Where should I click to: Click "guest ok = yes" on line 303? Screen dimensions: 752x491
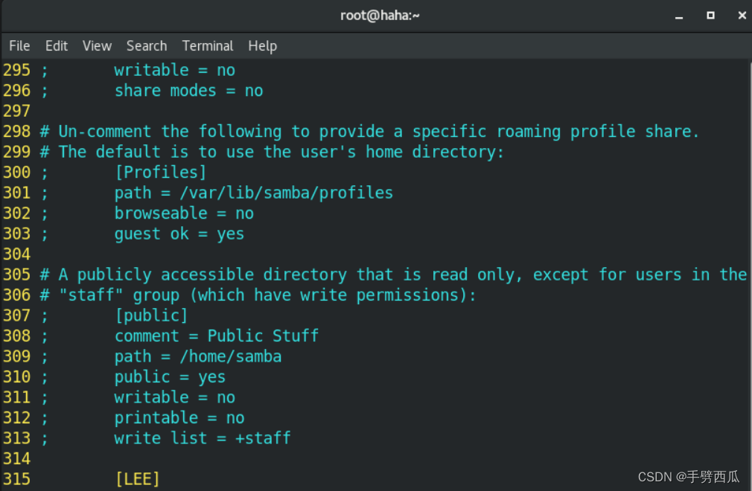click(179, 234)
